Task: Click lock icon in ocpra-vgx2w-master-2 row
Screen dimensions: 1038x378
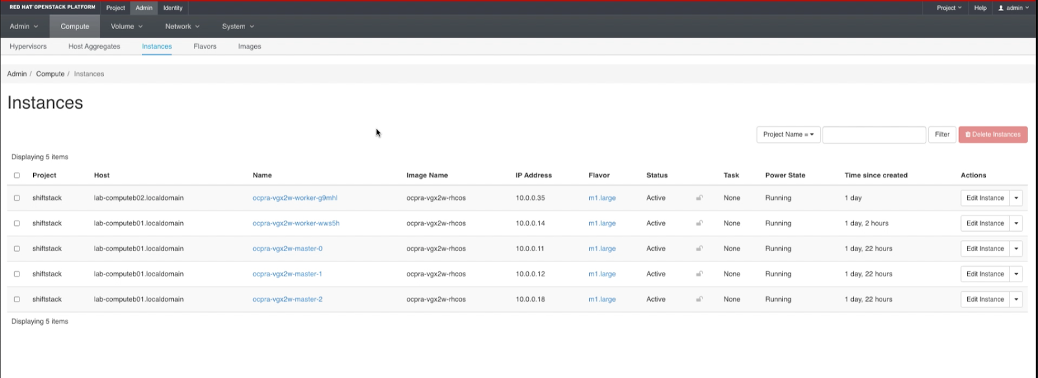Action: click(699, 299)
